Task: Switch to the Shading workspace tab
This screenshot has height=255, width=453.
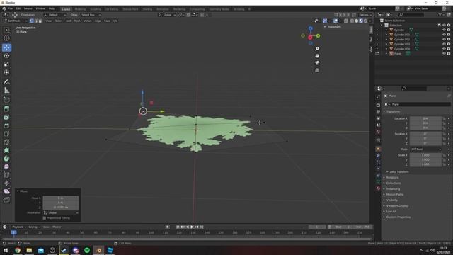Action: click(x=147, y=9)
